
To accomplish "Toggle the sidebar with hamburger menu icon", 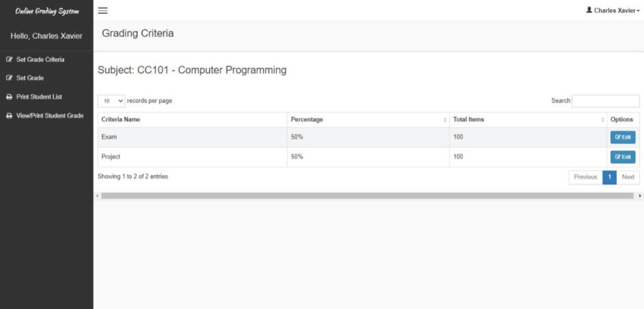I will [103, 11].
